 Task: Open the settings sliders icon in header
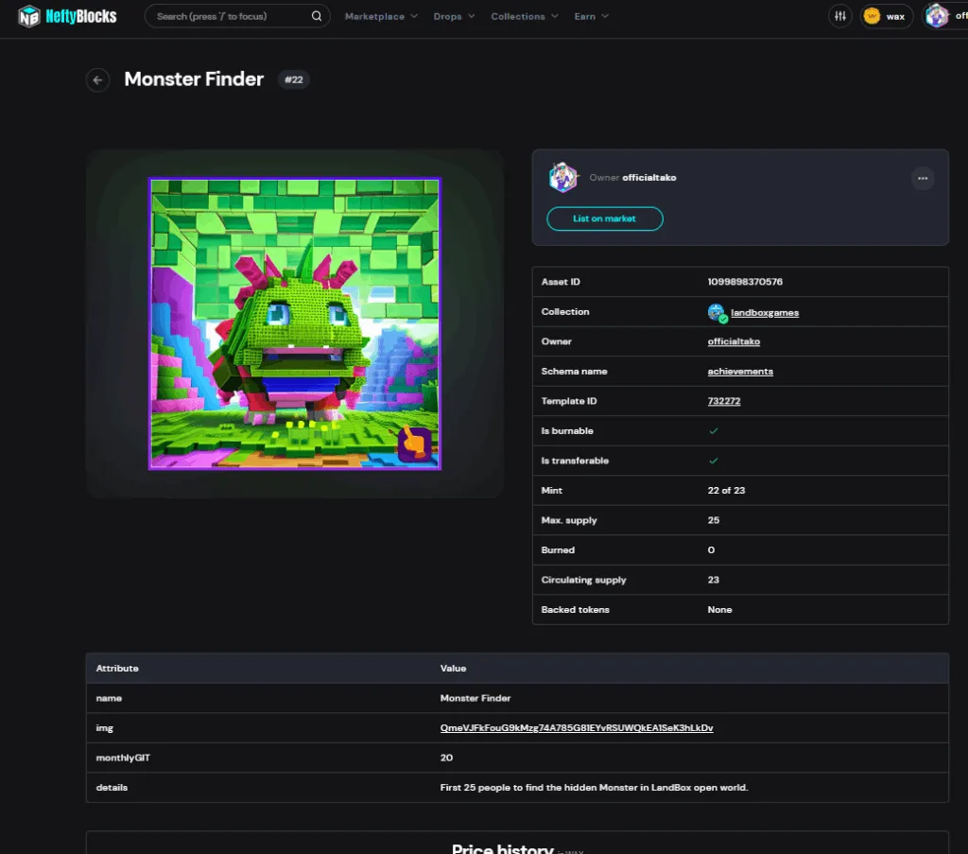click(840, 16)
